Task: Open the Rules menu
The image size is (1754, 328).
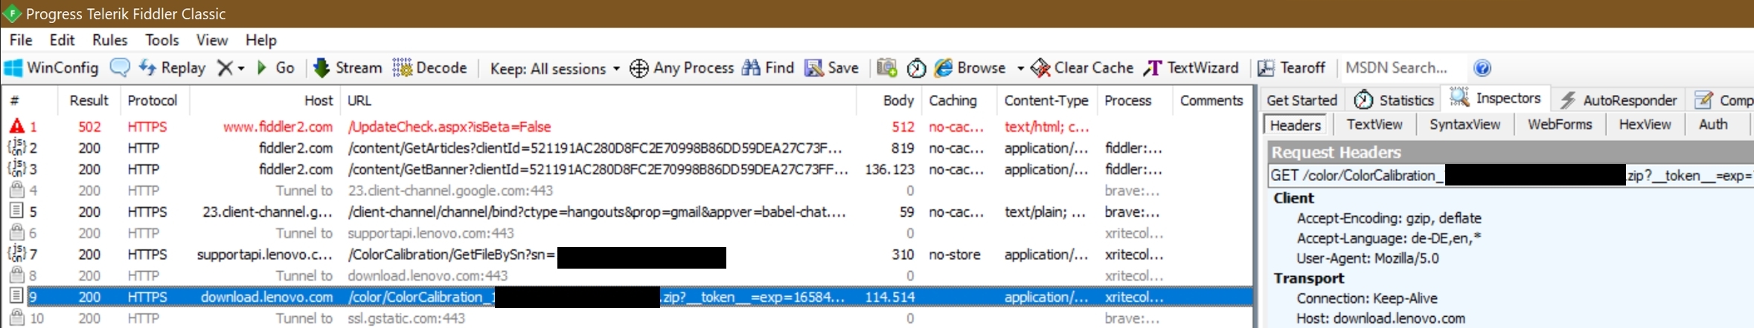Action: pos(110,40)
